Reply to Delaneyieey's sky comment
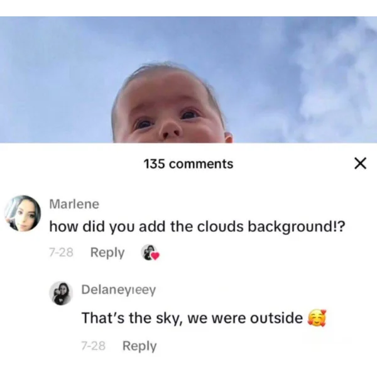Screen dimensions: 377x377 click(x=139, y=346)
